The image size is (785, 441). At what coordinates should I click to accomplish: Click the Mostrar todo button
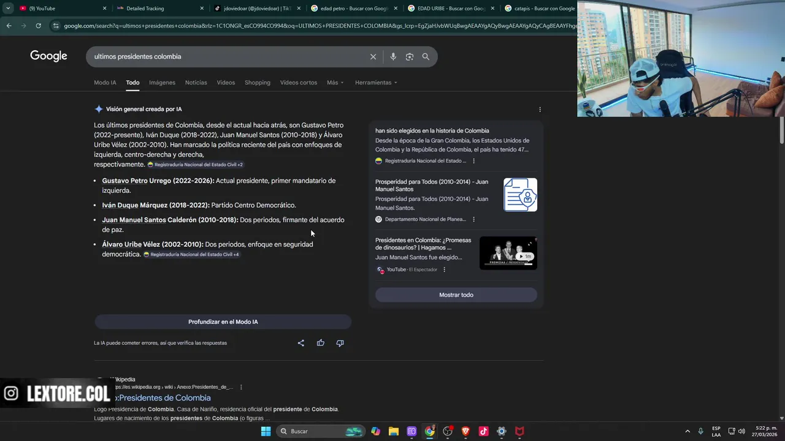pyautogui.click(x=456, y=295)
